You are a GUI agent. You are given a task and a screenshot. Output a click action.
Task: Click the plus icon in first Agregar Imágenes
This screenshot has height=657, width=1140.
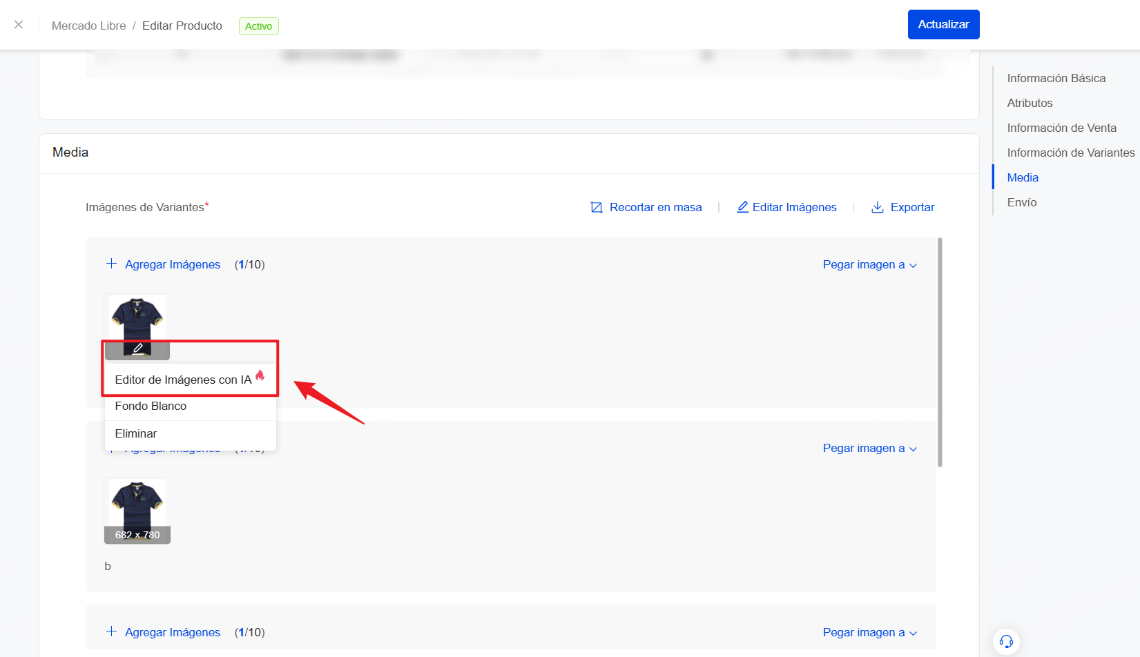point(111,264)
